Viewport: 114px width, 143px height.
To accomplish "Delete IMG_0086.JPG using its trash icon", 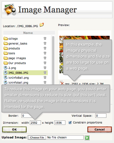I will (45, 73).
